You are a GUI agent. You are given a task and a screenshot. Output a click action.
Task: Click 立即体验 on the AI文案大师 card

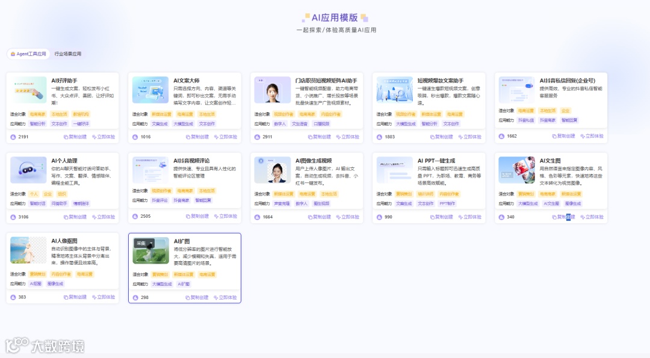226,137
